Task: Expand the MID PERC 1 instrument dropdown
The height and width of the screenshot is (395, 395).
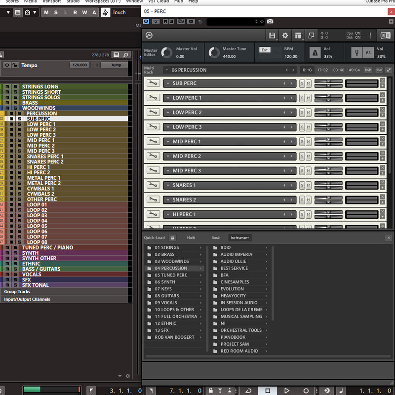Action: [x=168, y=142]
